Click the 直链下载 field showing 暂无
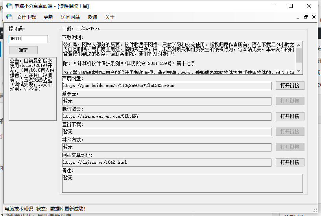 coord(167,132)
